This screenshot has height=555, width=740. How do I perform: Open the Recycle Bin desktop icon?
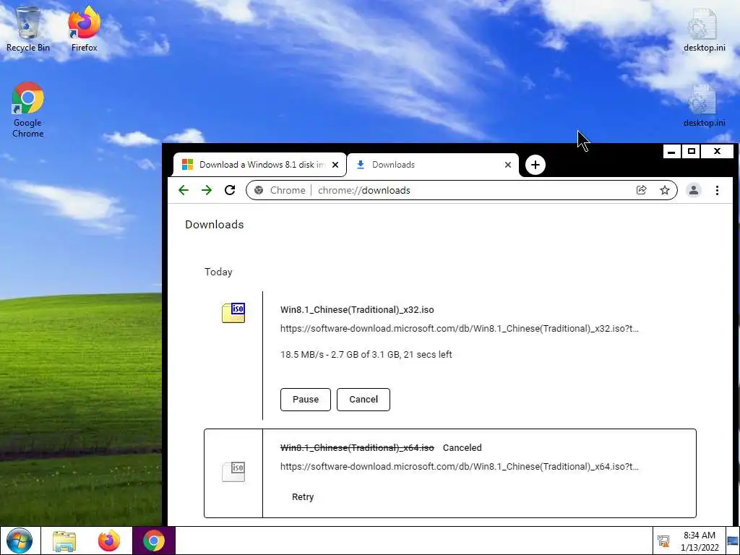tap(28, 29)
